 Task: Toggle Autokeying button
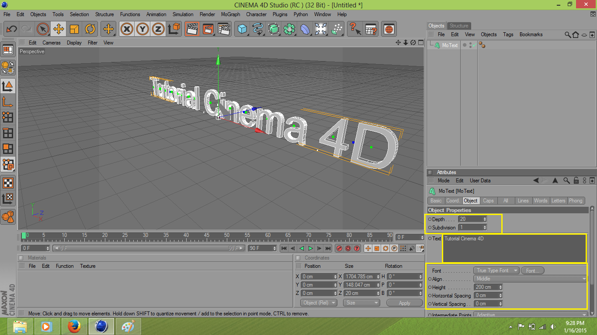tap(348, 248)
